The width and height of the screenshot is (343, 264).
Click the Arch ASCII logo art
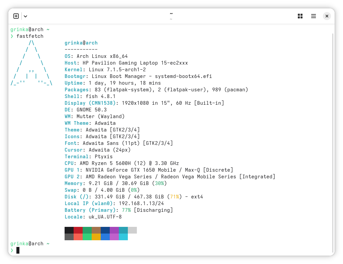31,63
